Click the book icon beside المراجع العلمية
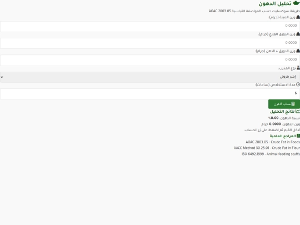300x225 pixels. click(298, 136)
